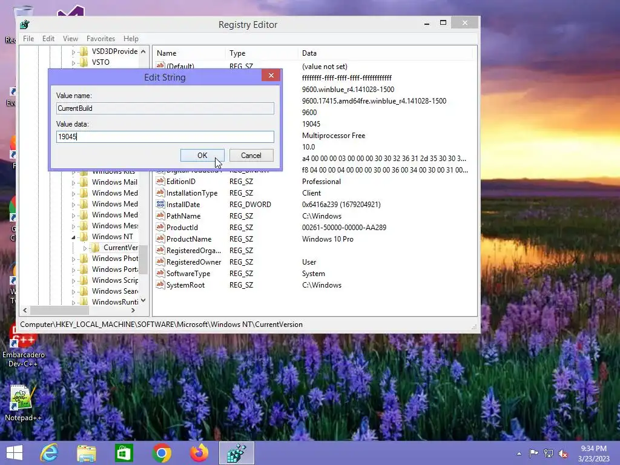Click the CurrentVersion folder icon

95,248
